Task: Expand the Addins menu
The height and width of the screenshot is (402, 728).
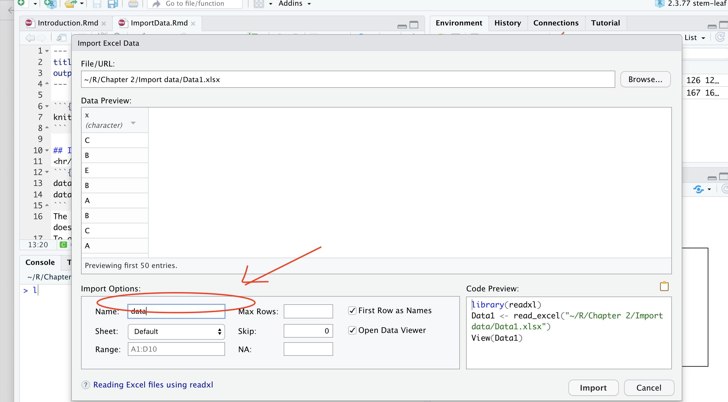Action: tap(294, 4)
